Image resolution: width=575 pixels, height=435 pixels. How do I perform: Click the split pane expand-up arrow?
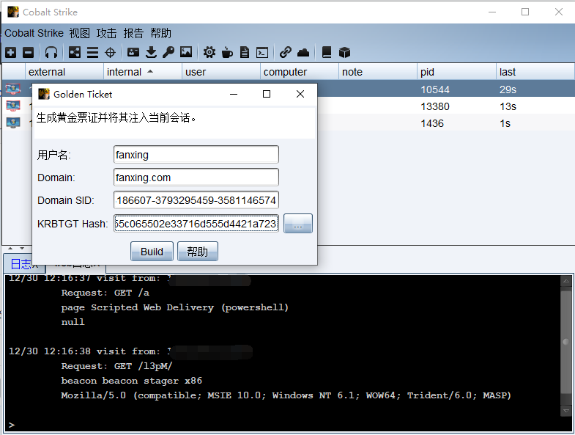[x=10, y=249]
